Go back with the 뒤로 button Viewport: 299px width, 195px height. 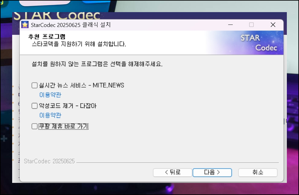(x=173, y=173)
